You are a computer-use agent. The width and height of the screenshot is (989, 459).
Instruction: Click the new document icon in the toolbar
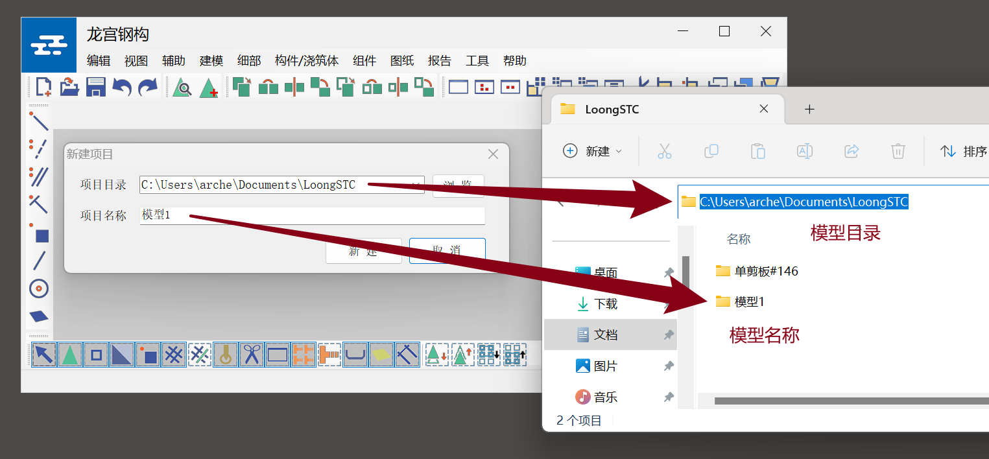43,87
